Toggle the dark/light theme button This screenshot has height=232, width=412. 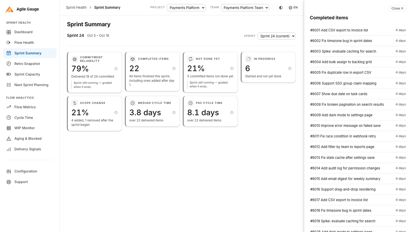281,8
